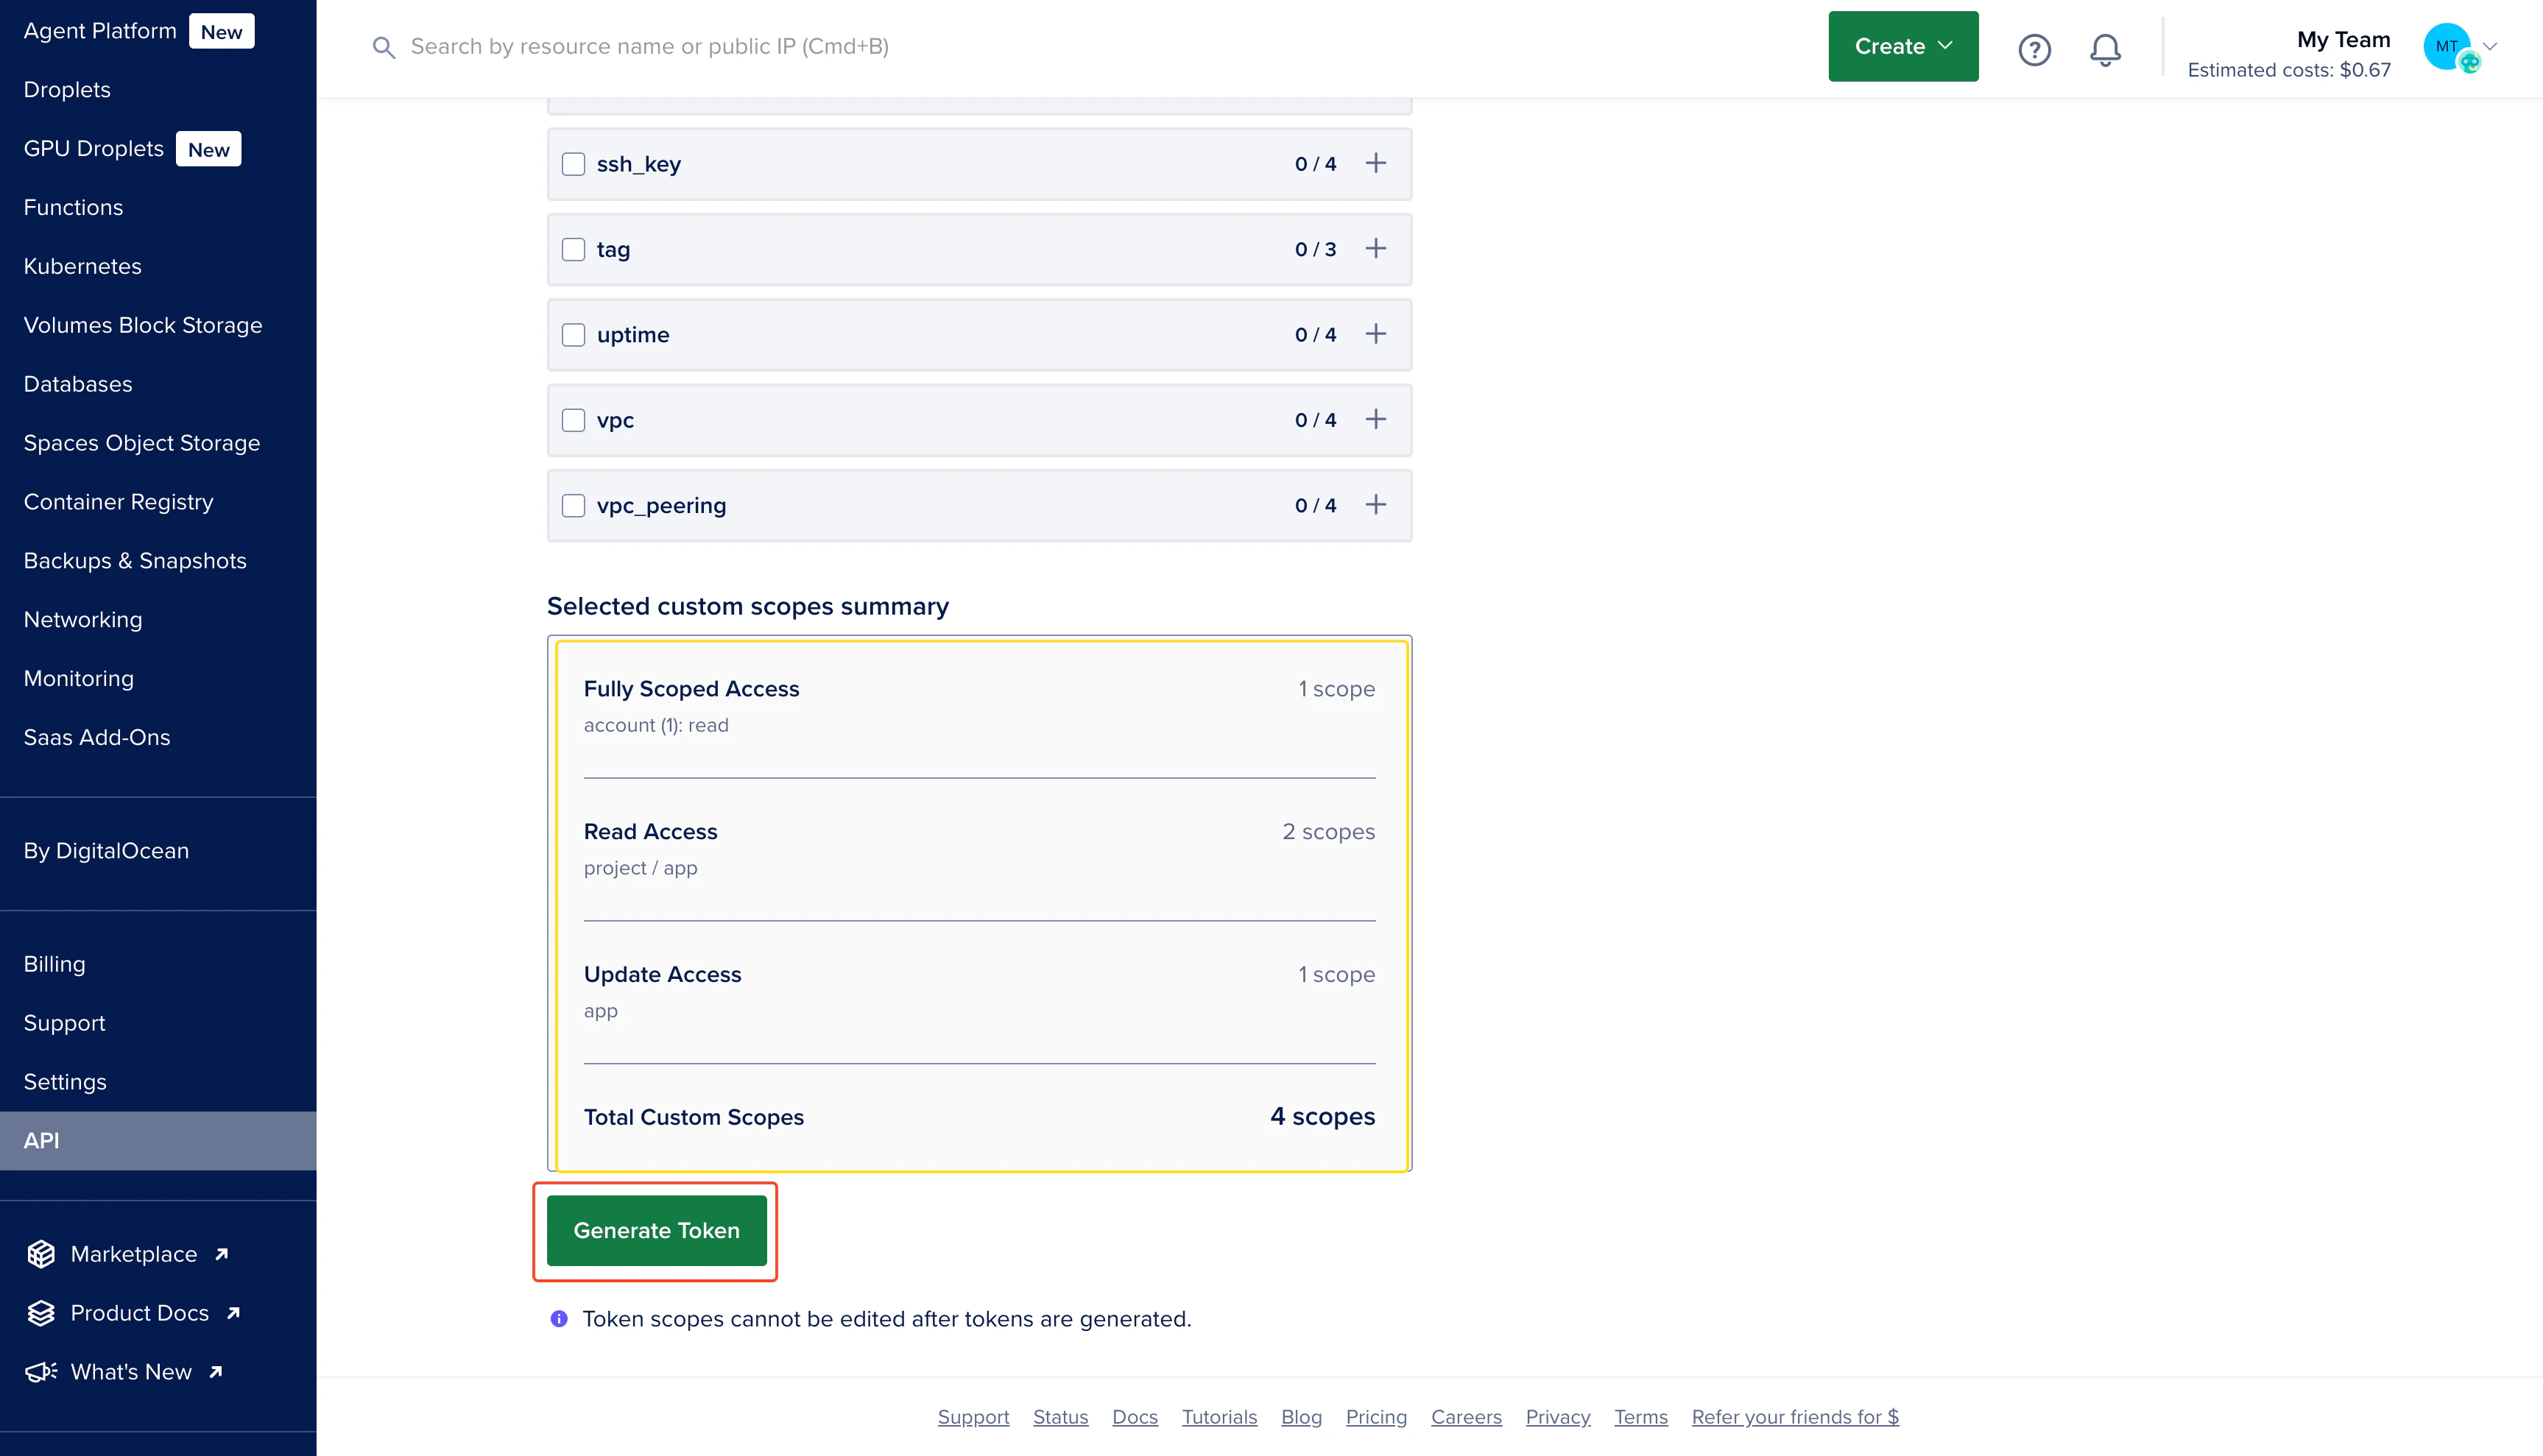Open Databases in sidebar
The height and width of the screenshot is (1456, 2543).
pyautogui.click(x=78, y=385)
